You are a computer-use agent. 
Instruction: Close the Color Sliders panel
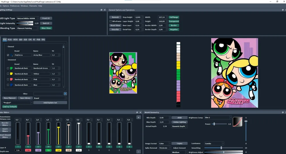pos(140,112)
